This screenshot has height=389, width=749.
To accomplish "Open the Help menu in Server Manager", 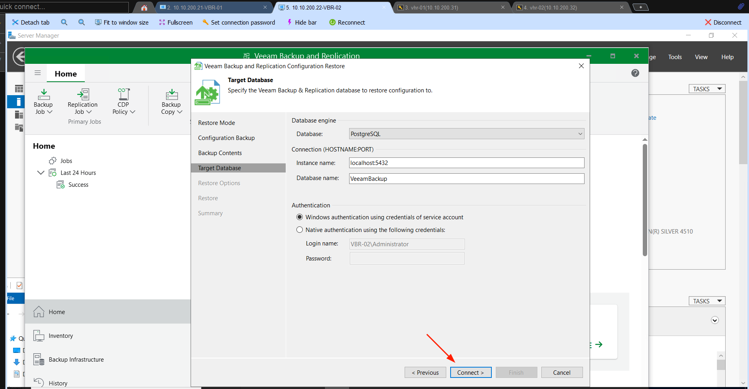I will 727,57.
